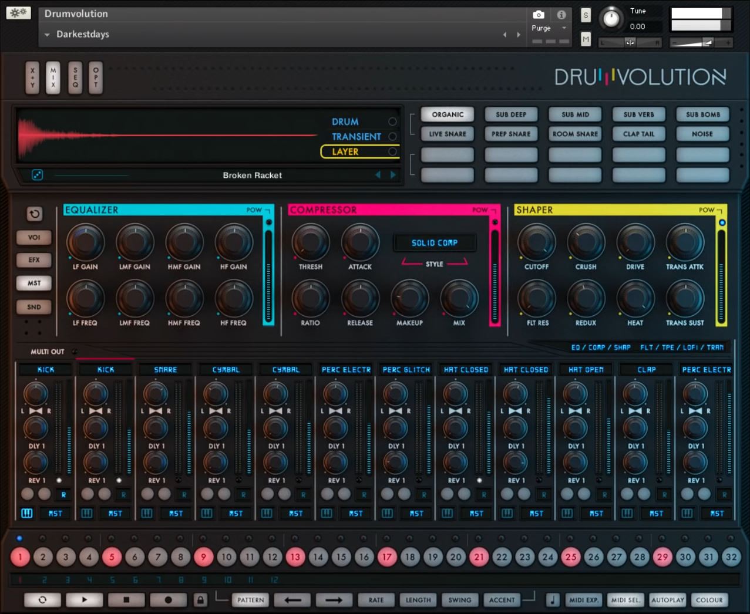Toggle the Shaper POW power switch
750x614 pixels.
click(722, 222)
